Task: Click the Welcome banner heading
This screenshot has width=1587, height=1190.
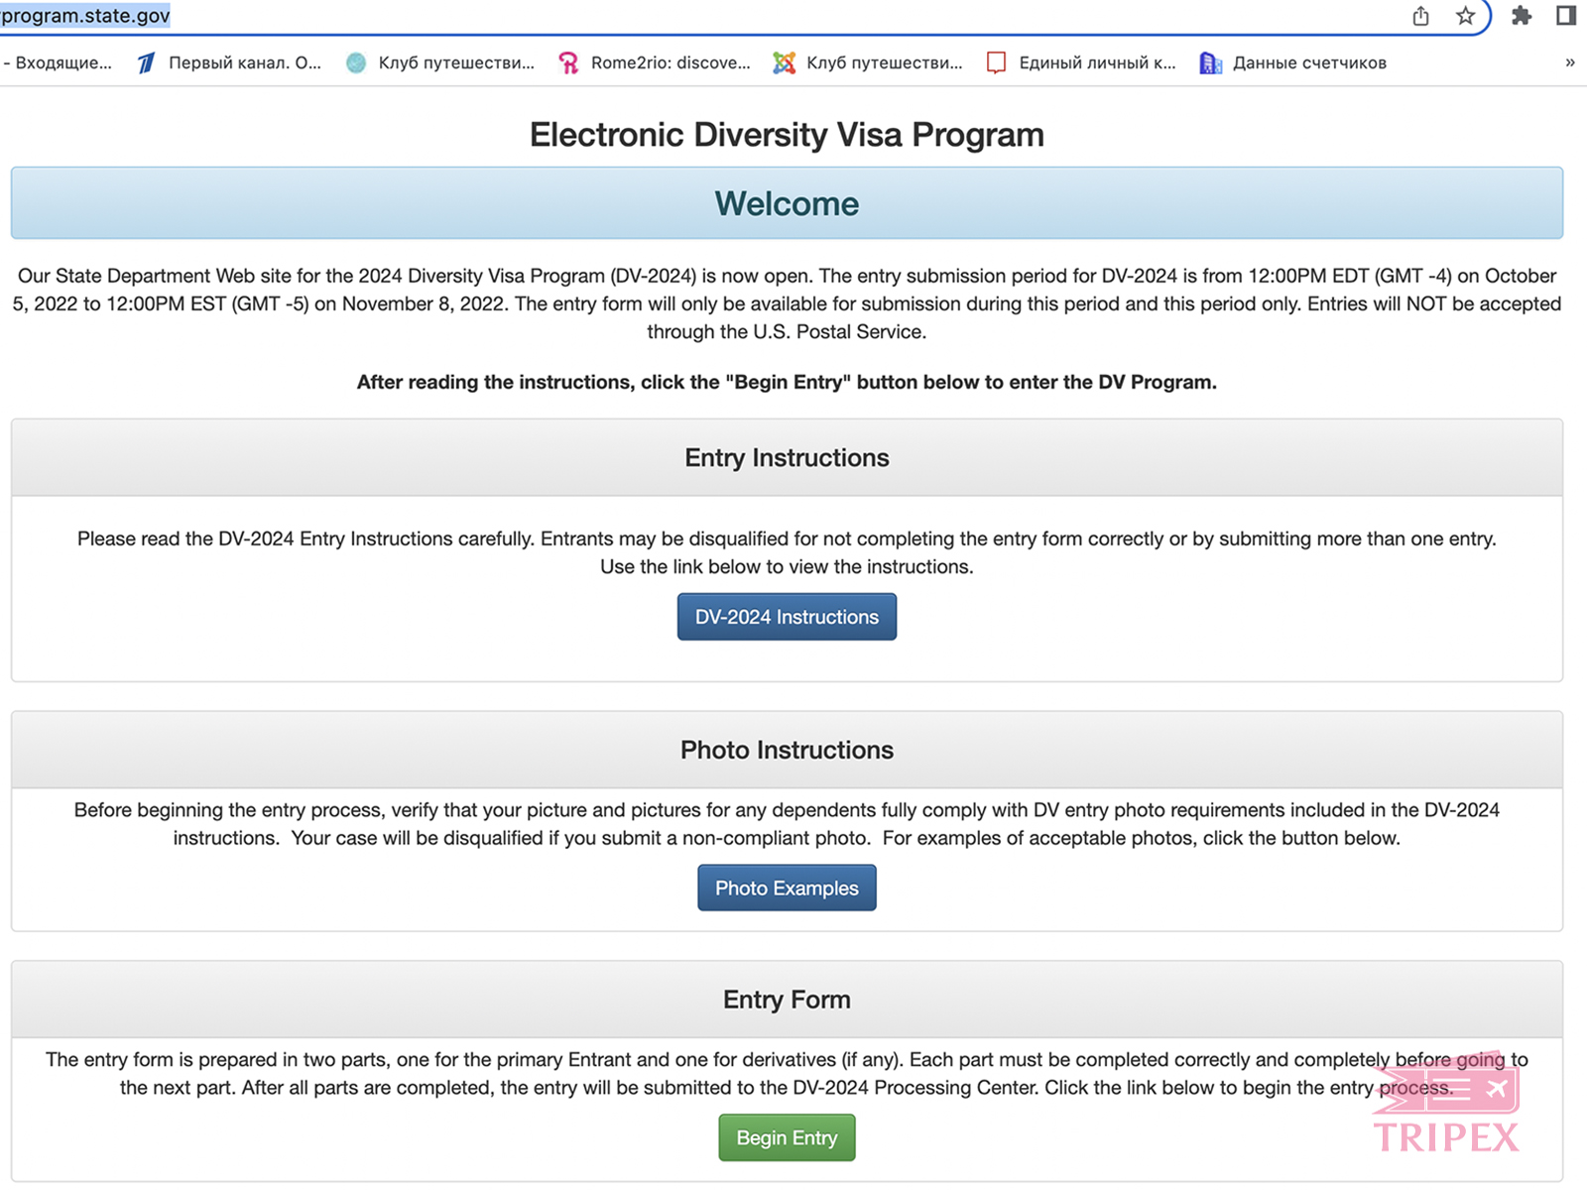Action: click(x=787, y=203)
